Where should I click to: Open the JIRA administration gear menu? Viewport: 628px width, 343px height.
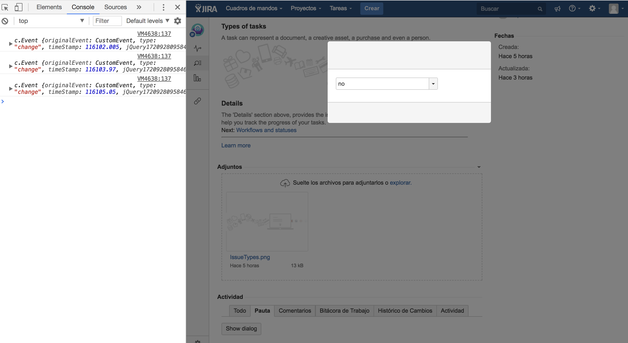594,8
